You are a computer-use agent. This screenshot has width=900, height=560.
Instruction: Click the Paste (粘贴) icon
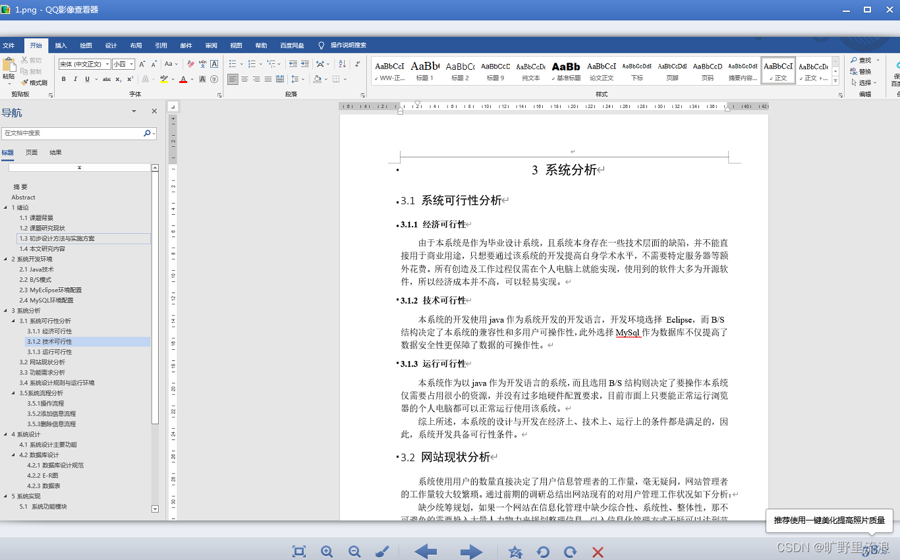pyautogui.click(x=9, y=65)
